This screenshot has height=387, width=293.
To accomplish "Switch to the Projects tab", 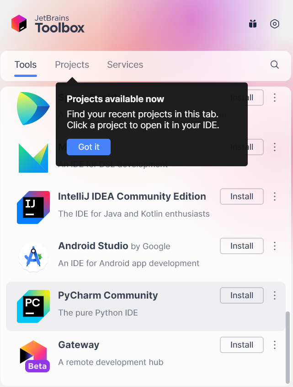I will coord(72,65).
